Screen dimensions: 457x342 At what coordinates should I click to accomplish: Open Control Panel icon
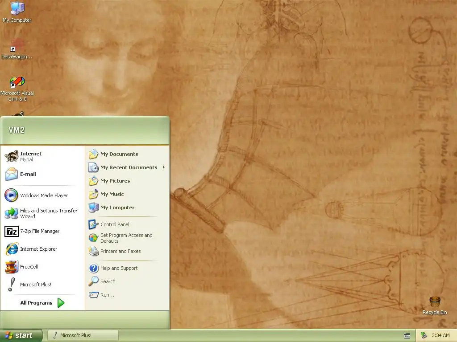[93, 224]
